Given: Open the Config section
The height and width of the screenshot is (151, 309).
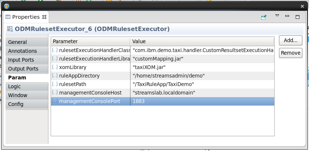Looking at the screenshot, I should pos(27,104).
